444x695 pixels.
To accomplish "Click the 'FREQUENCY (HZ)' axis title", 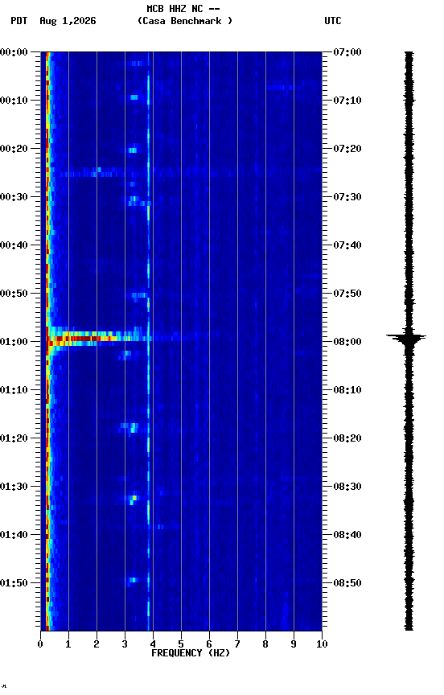I will (x=191, y=653).
